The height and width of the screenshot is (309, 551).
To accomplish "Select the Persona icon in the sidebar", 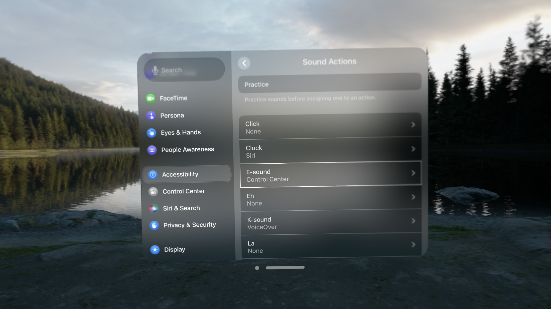I will coord(151,115).
